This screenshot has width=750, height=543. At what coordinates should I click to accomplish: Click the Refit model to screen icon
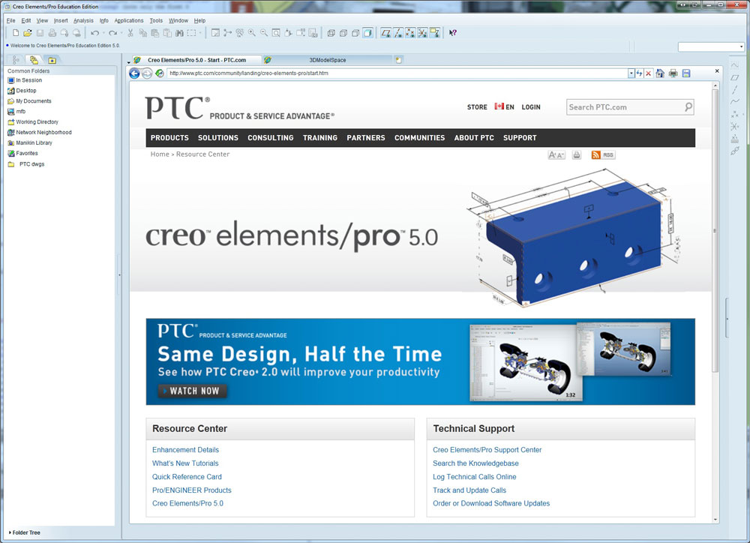click(276, 32)
